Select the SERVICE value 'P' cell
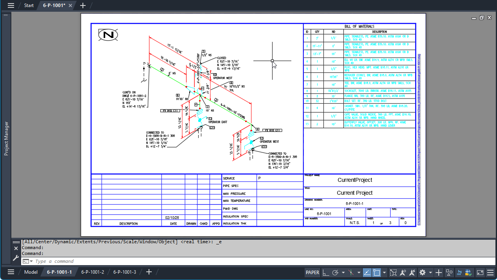The height and width of the screenshot is (280, 497). (280, 178)
